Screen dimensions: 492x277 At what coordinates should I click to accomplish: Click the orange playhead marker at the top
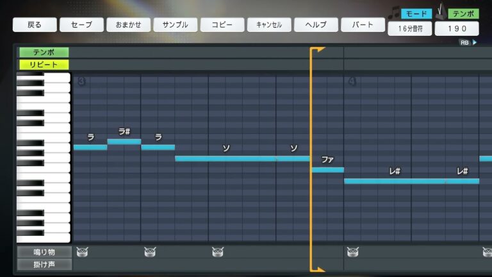(x=318, y=49)
